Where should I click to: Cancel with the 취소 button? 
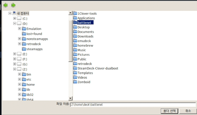coord(188,111)
